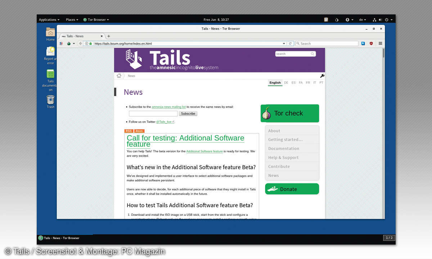Click the home icon in the breadcrumb

point(119,76)
